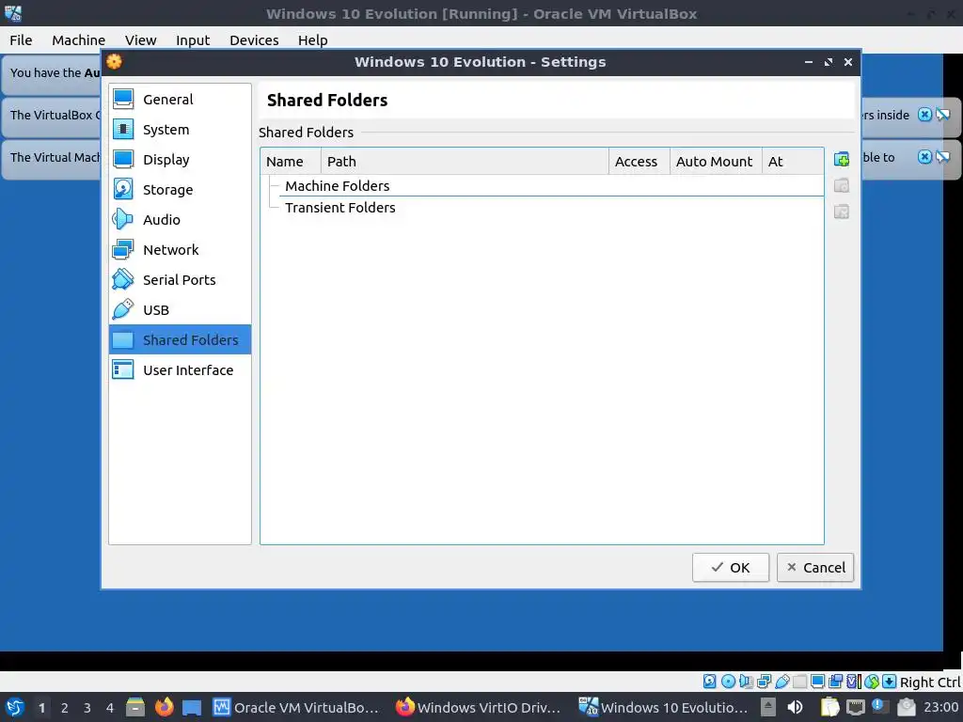This screenshot has height=722, width=963.
Task: Switch to the Display settings page
Action: point(180,160)
